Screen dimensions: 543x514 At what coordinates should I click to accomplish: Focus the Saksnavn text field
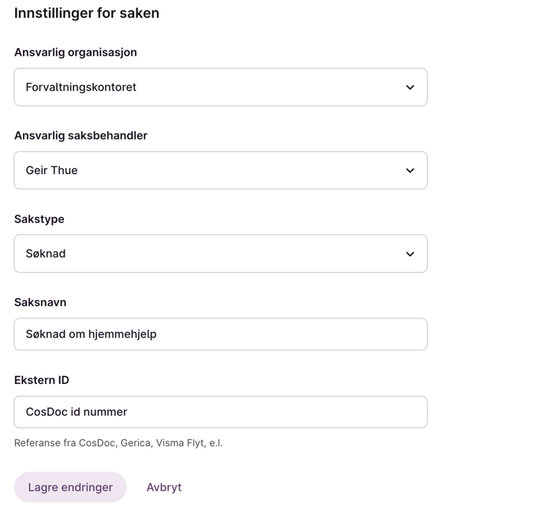click(x=221, y=334)
